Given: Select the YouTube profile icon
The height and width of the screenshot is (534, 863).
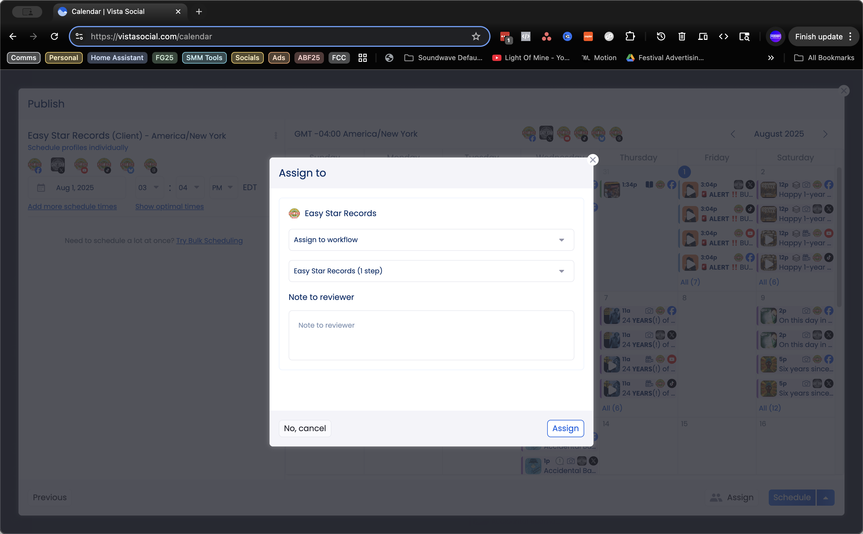Looking at the screenshot, I should pyautogui.click(x=82, y=165).
